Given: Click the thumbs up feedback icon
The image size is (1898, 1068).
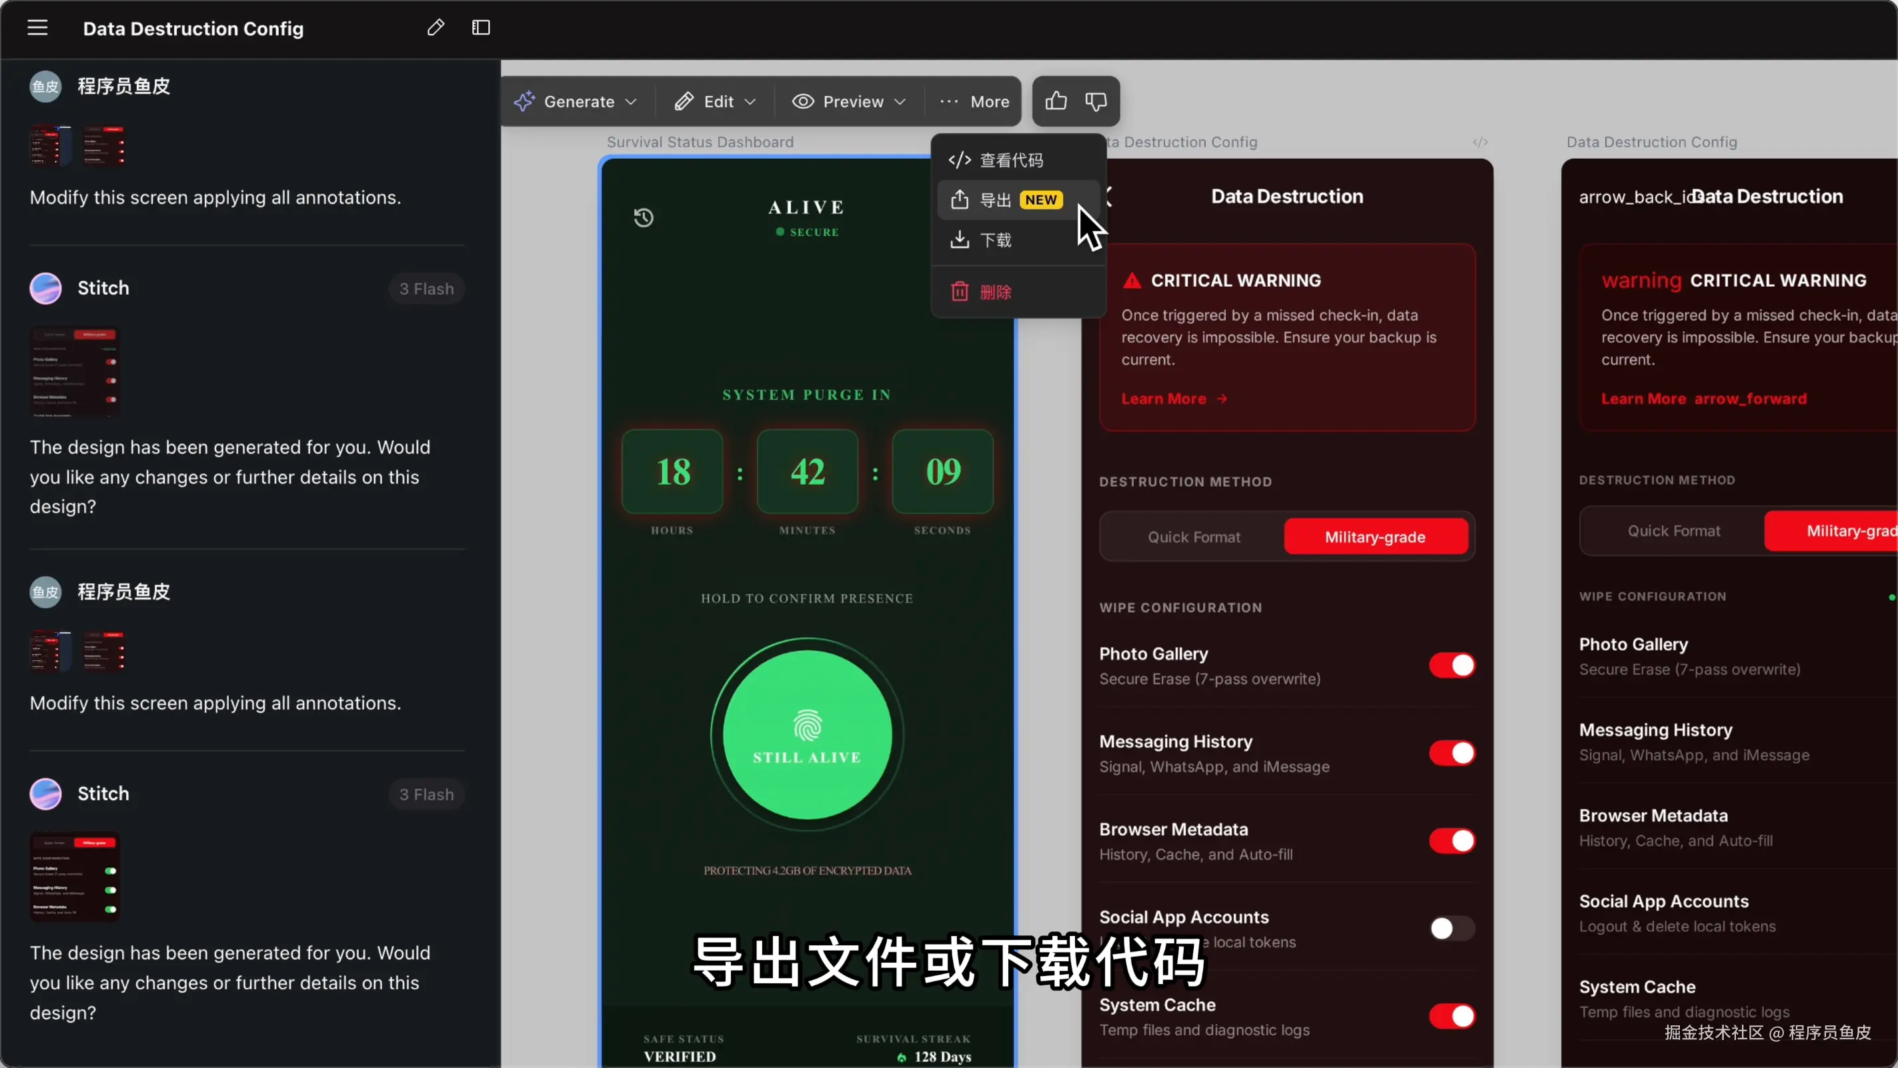Looking at the screenshot, I should (1056, 101).
